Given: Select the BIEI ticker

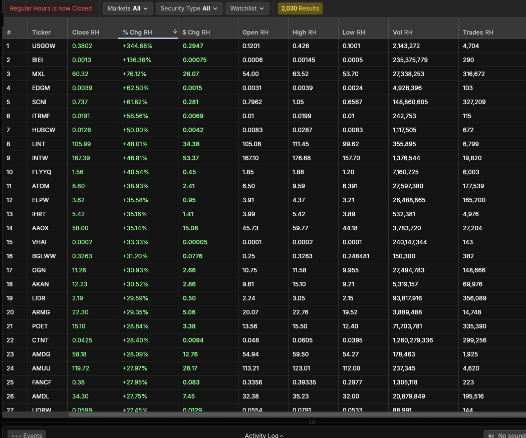Looking at the screenshot, I should click(x=37, y=60).
